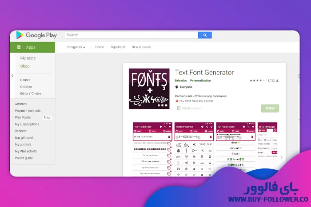Viewport: 311px width, 207px height.
Task: Open the Top charts tab
Action: (x=118, y=47)
